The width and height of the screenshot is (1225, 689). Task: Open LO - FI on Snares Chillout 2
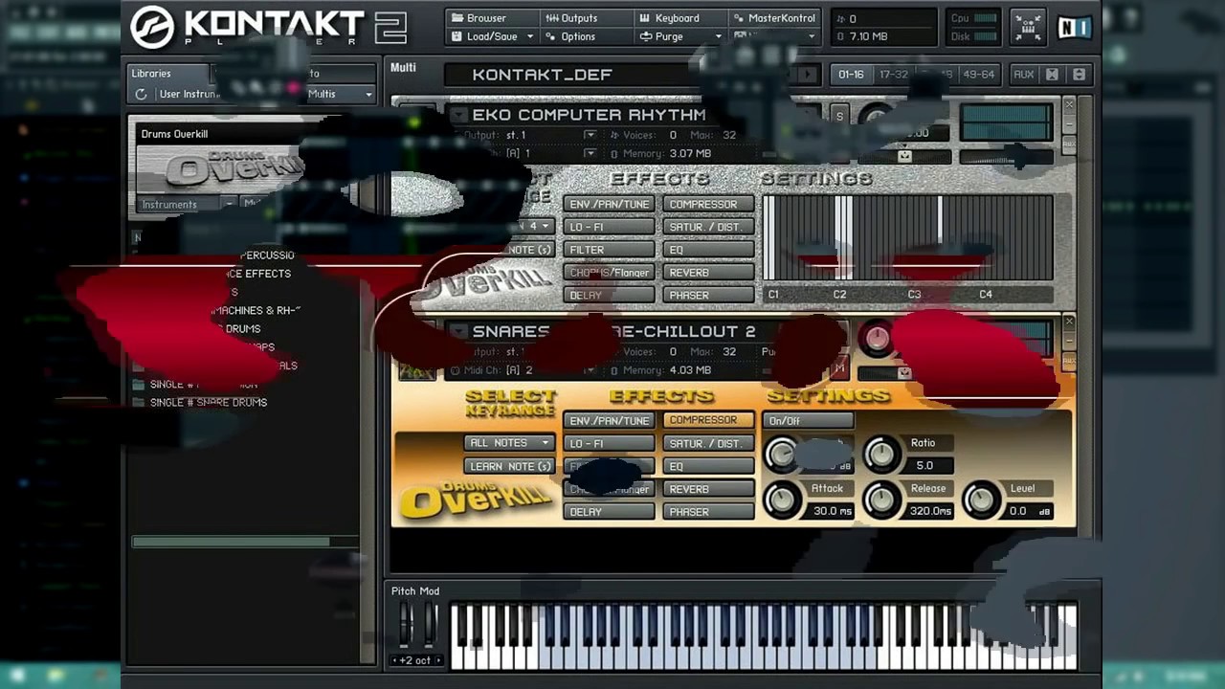coord(609,444)
